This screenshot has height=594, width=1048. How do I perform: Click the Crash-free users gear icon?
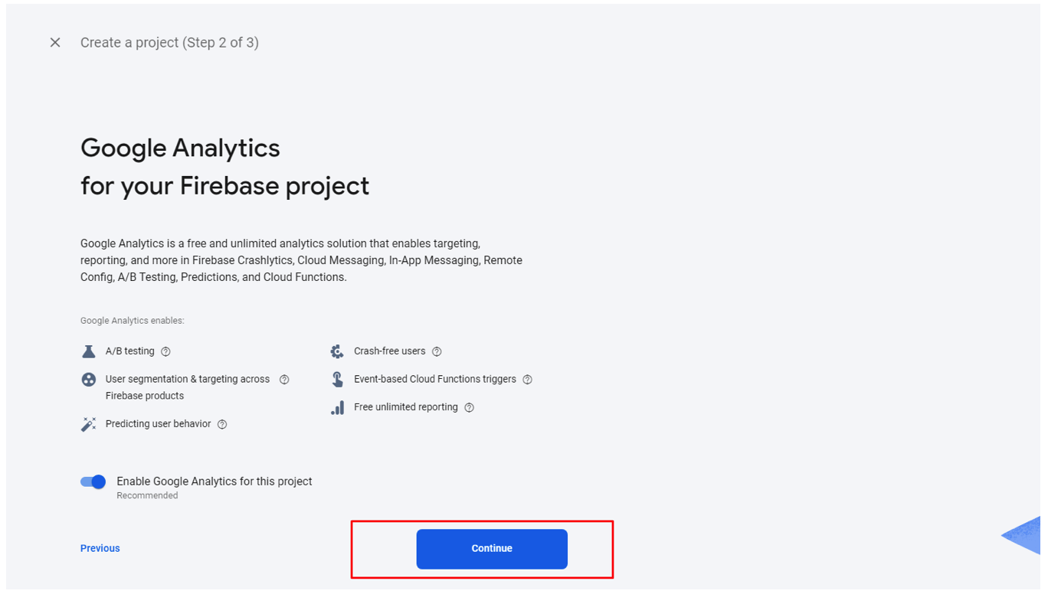(337, 351)
